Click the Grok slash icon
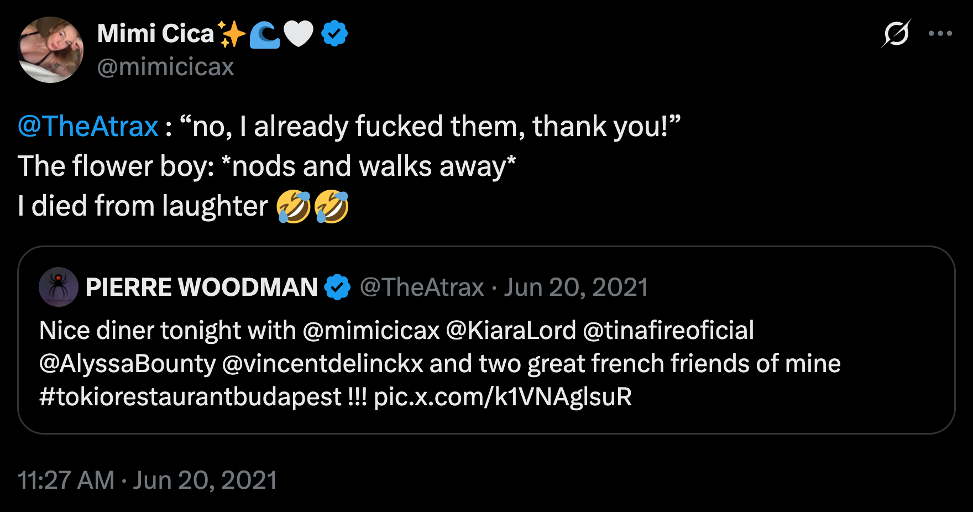Image resolution: width=973 pixels, height=512 pixels. [x=896, y=34]
